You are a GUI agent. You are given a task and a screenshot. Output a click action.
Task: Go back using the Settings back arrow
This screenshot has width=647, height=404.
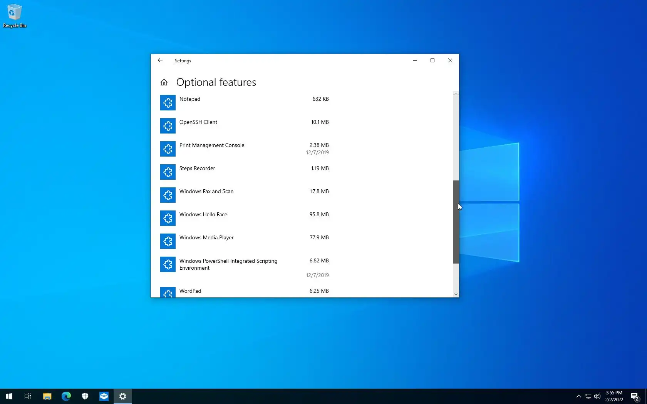[x=160, y=60]
